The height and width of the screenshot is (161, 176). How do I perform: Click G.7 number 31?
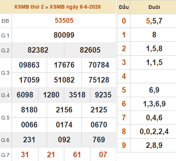pyautogui.click(x=25, y=155)
